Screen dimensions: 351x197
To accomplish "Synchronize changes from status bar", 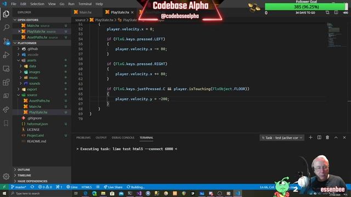I will coord(32,187).
